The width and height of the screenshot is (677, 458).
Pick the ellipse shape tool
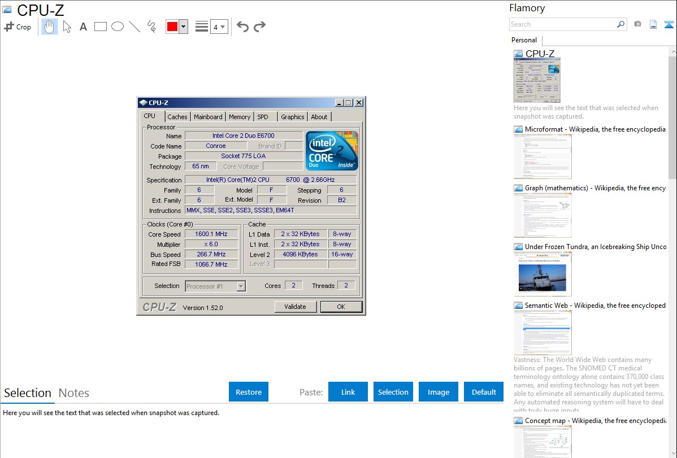(118, 27)
